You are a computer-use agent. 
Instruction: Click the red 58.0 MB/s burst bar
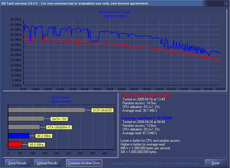point(15,144)
